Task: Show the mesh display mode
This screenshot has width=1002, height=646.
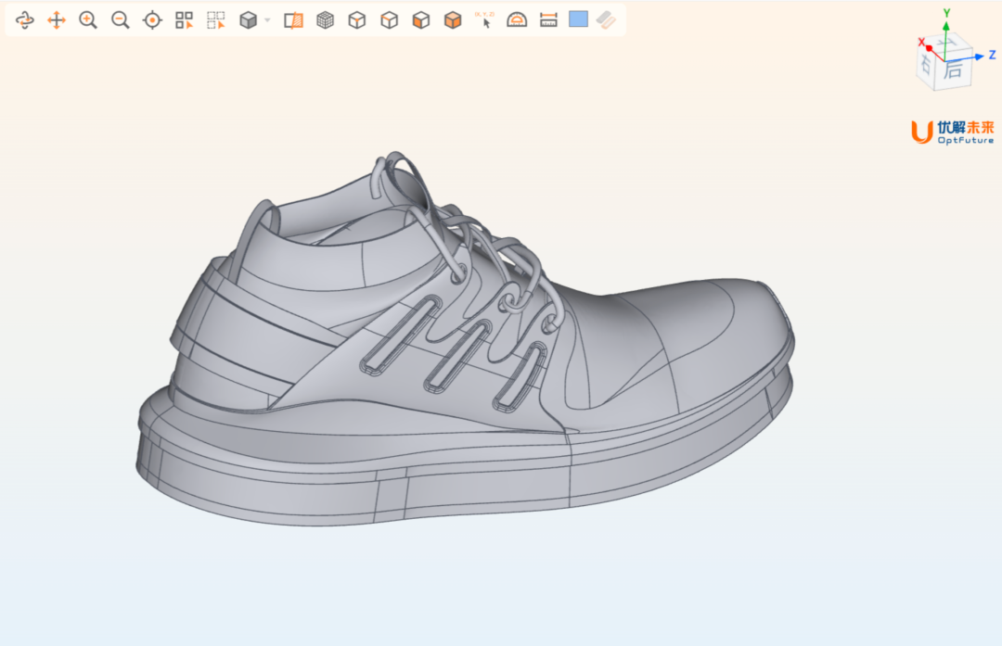Action: tap(326, 20)
